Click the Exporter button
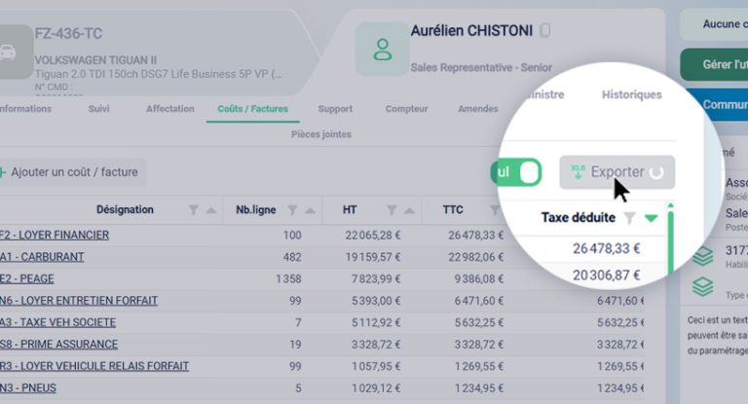748x404 pixels. click(617, 172)
